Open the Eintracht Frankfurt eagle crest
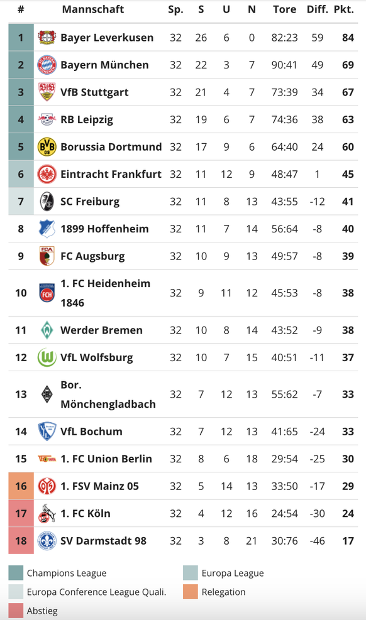 (x=47, y=174)
